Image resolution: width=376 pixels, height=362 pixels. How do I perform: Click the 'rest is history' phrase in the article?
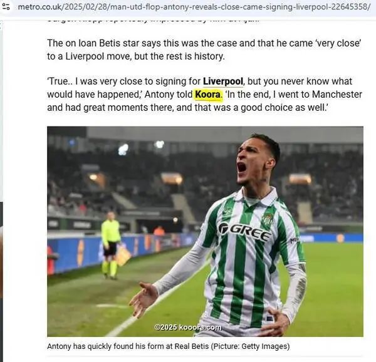pos(193,56)
